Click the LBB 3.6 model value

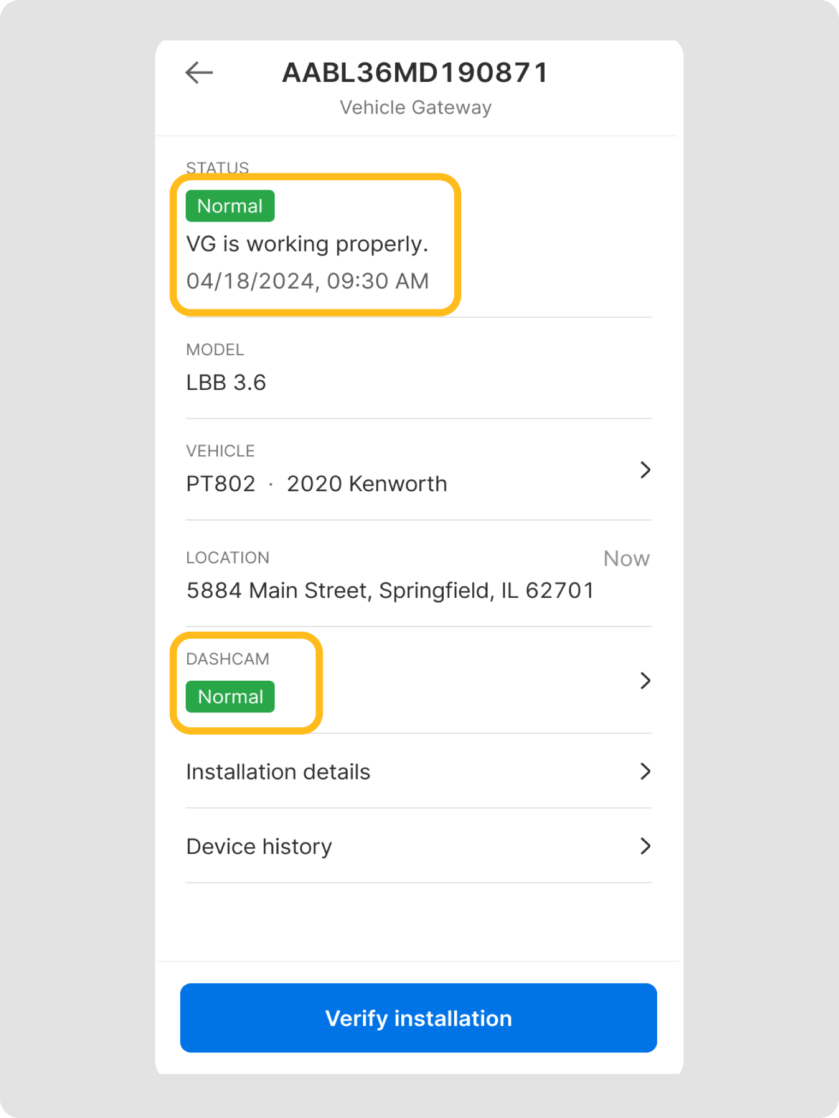pos(226,383)
